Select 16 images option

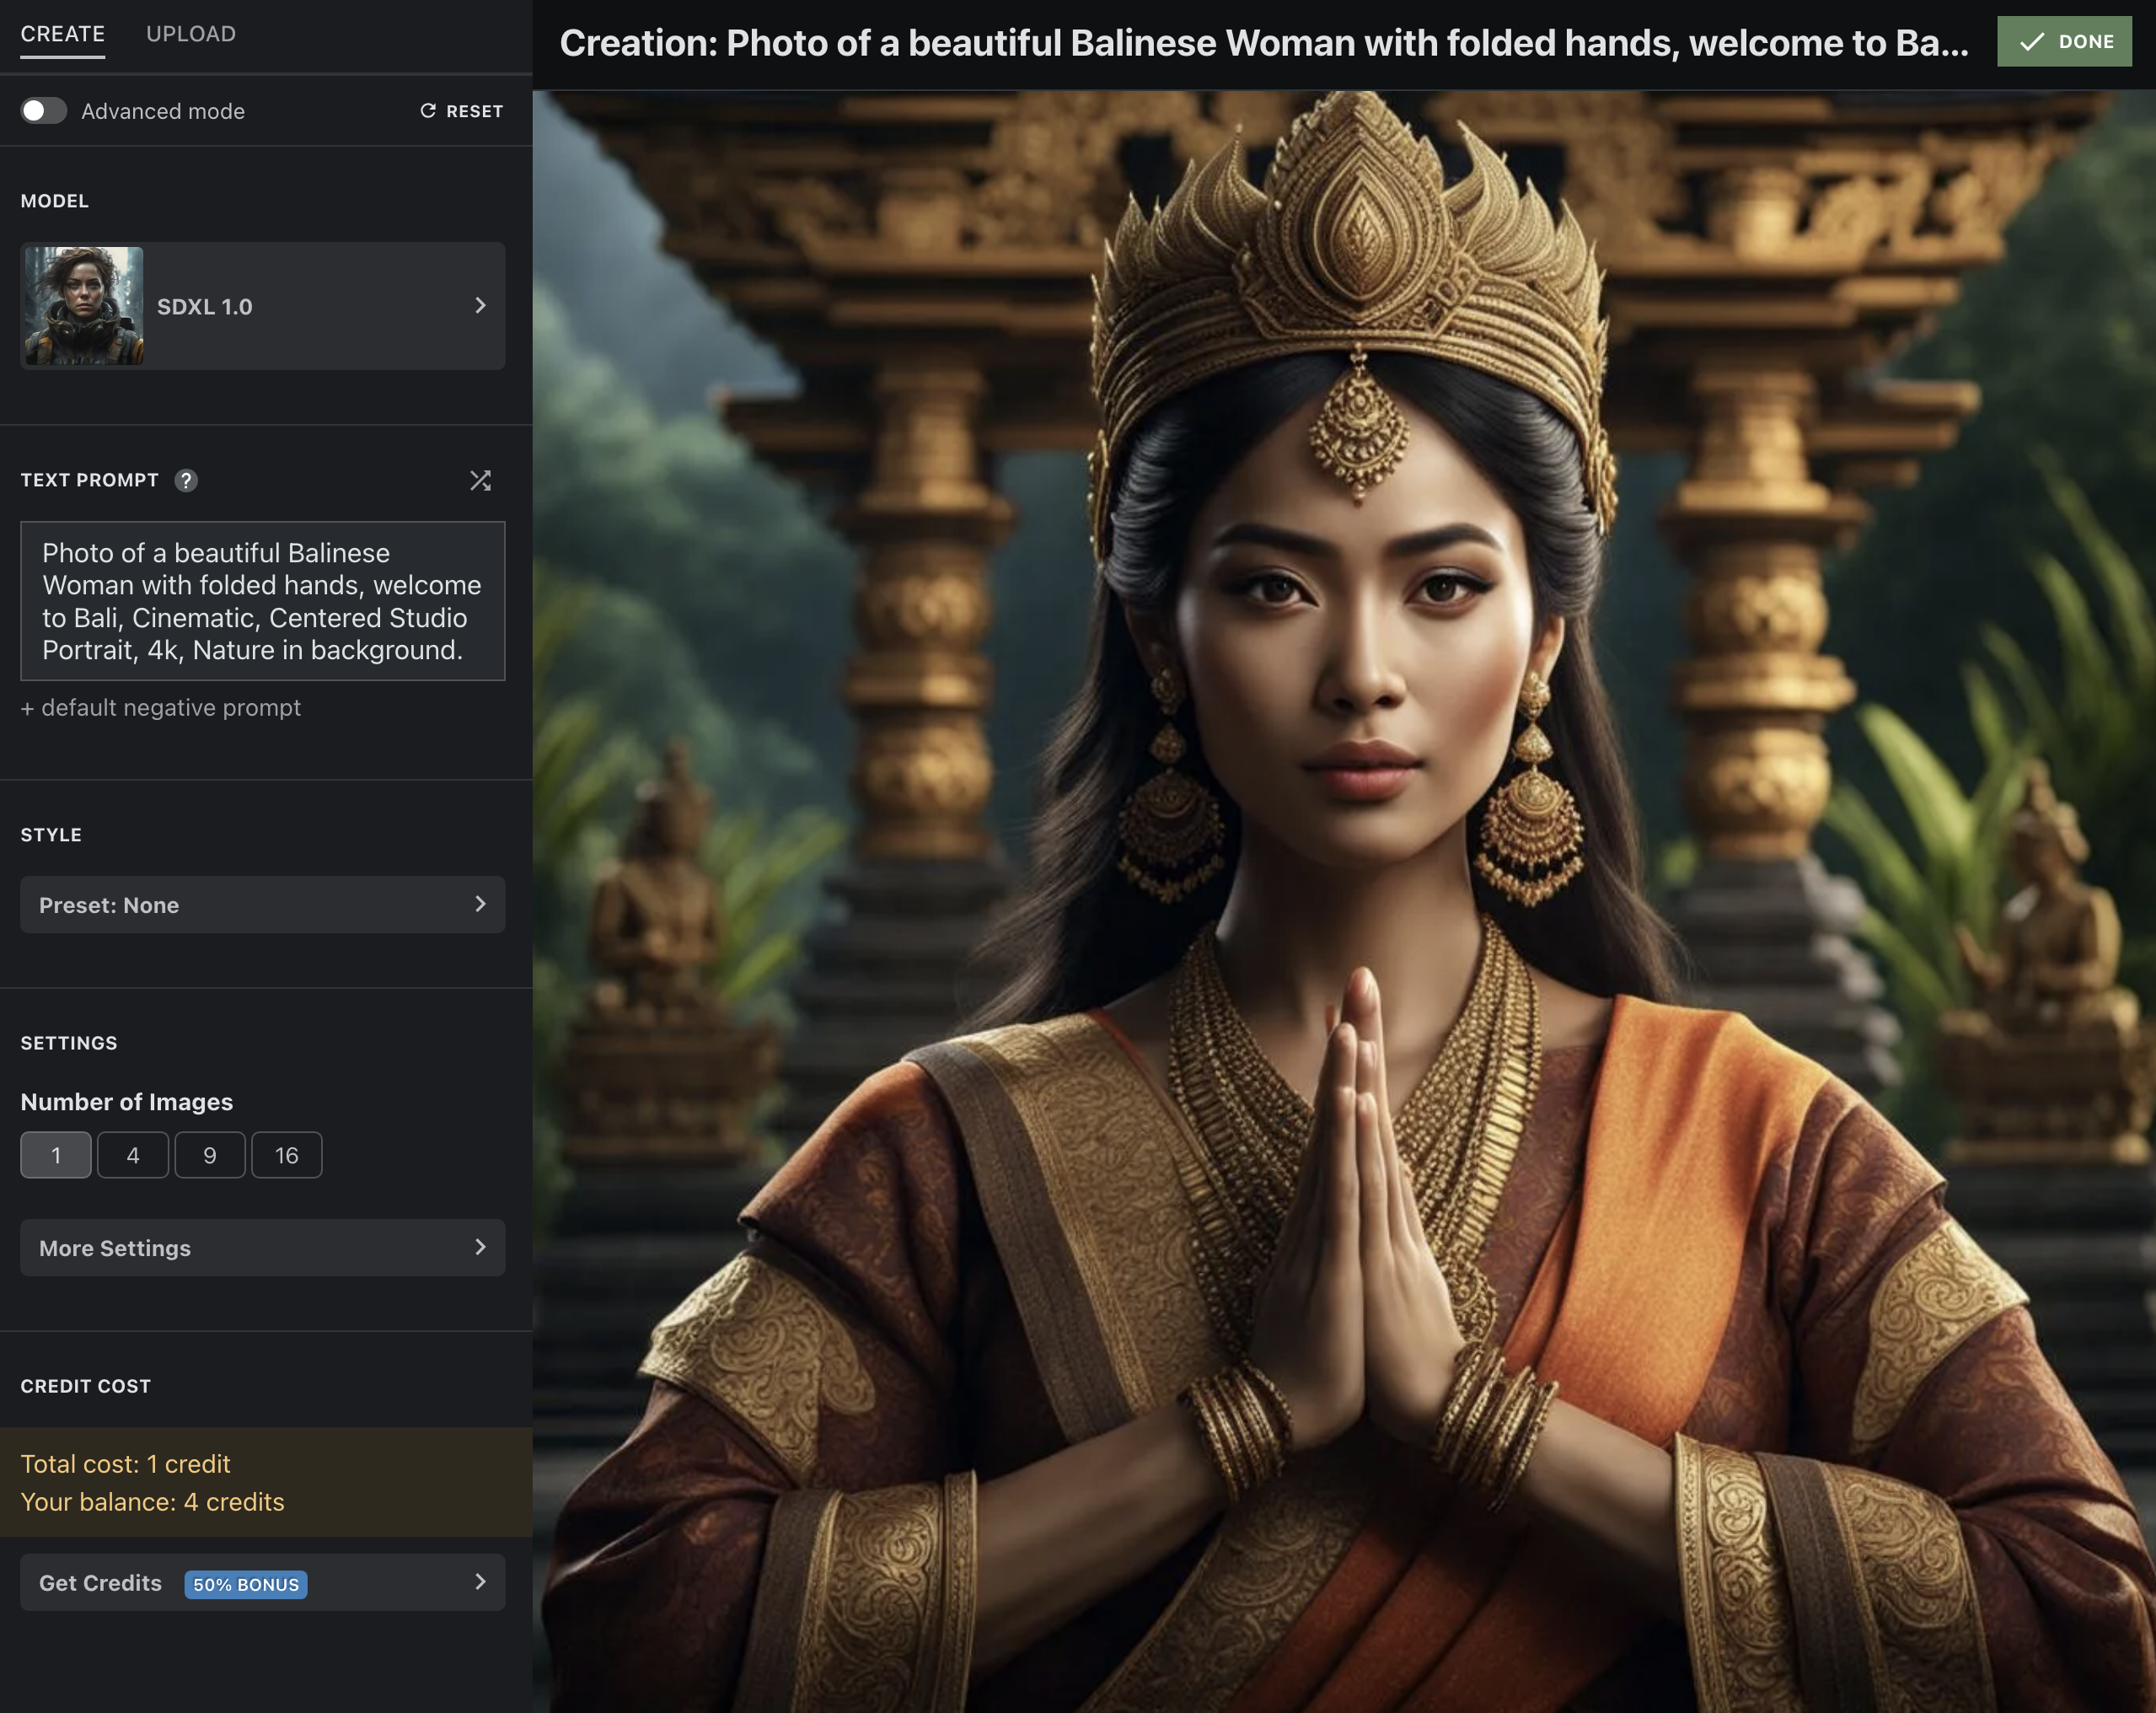coord(287,1155)
